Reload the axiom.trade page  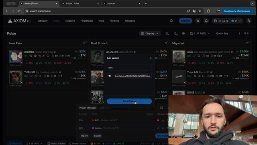coord(19,11)
